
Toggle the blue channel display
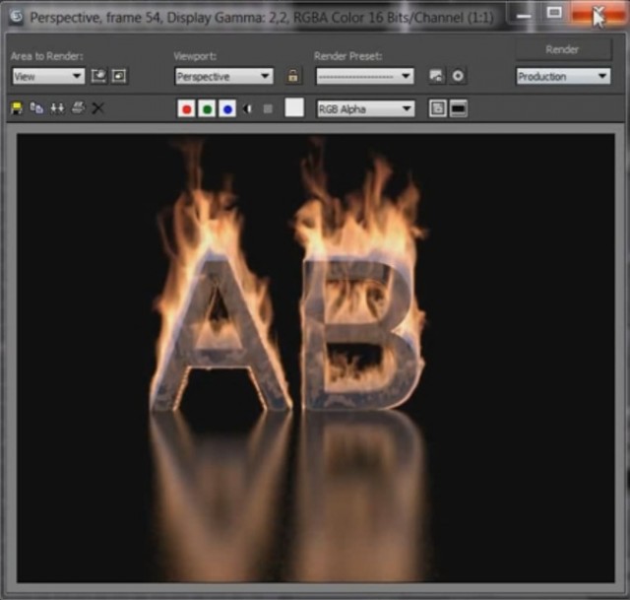coord(227,109)
